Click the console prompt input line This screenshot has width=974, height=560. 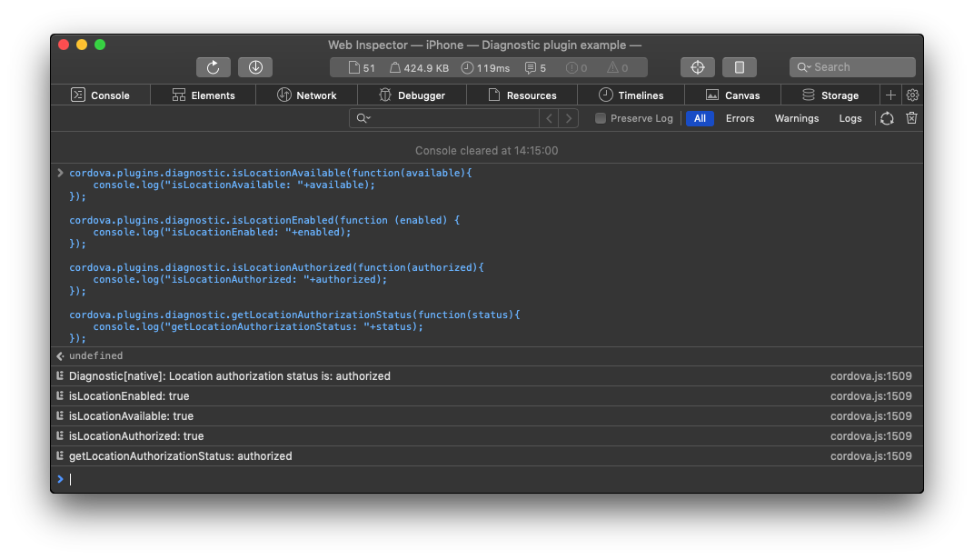tap(487, 479)
